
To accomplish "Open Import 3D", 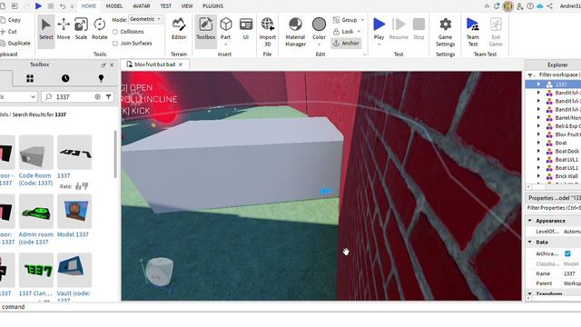I will (x=267, y=32).
